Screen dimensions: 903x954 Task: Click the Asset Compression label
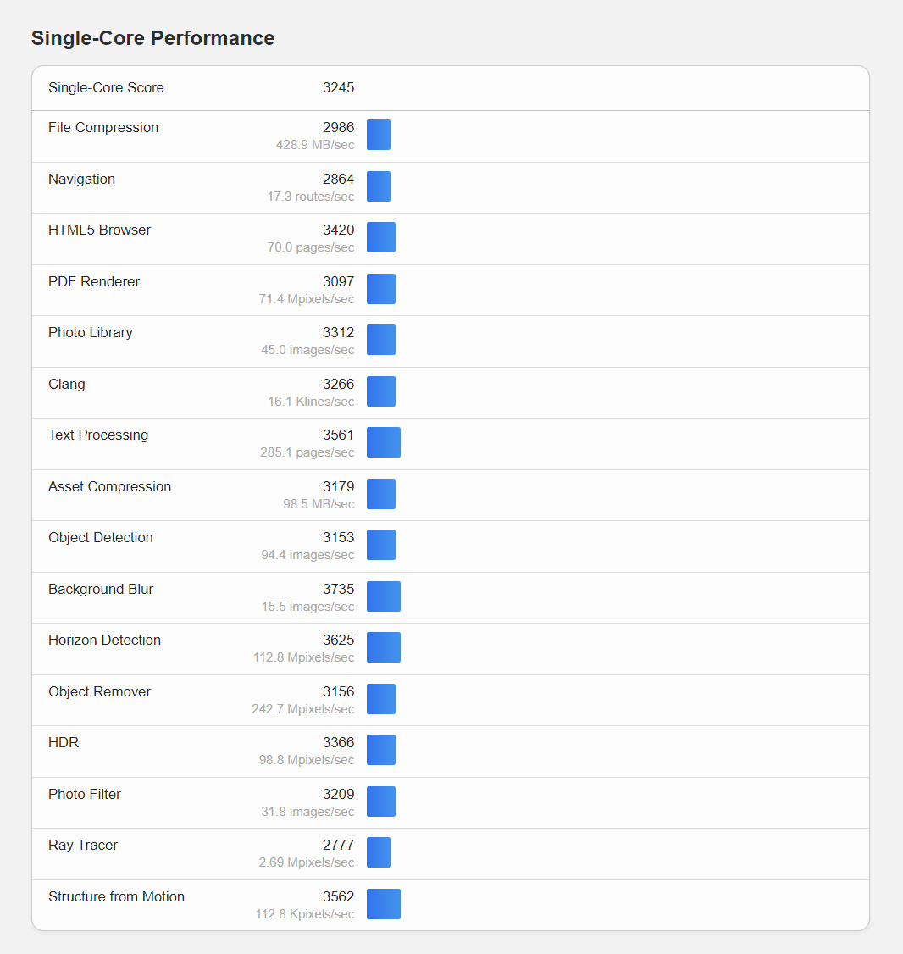(109, 486)
